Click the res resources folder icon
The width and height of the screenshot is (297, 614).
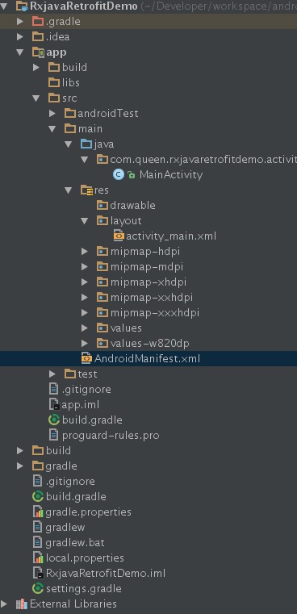pyautogui.click(x=86, y=190)
